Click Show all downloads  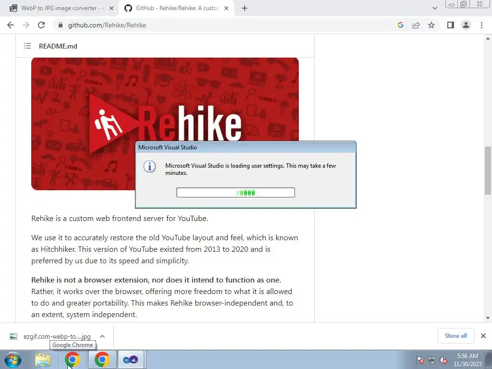coord(455,336)
